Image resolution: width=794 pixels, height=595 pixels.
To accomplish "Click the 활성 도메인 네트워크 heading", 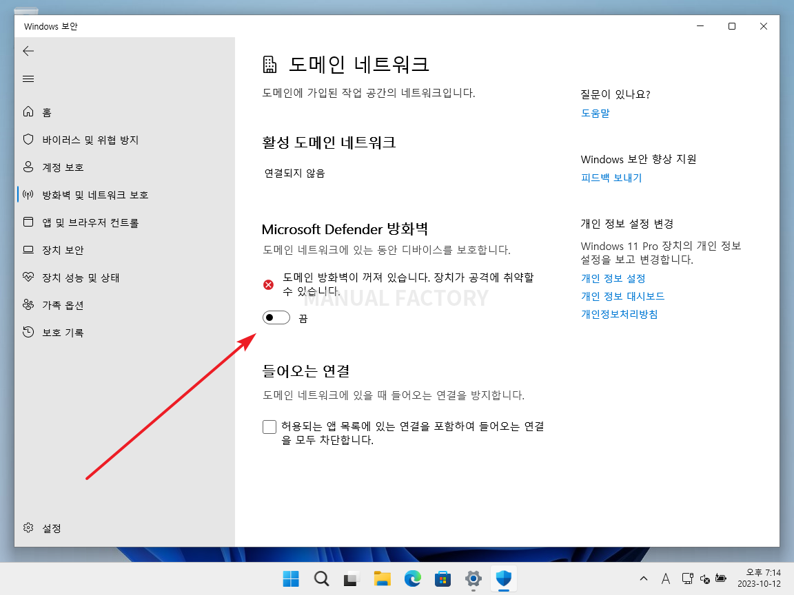I will [329, 142].
